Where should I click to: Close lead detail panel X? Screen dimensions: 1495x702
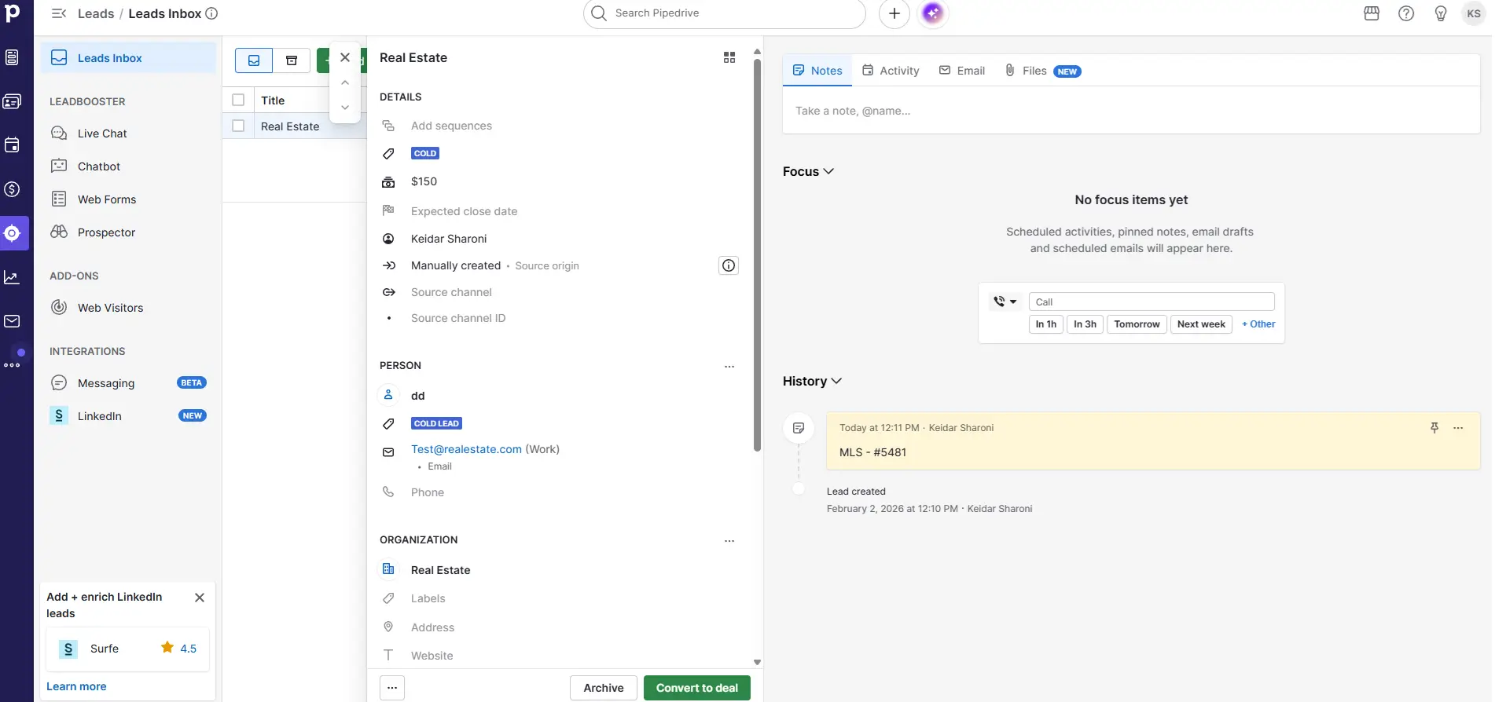345,57
